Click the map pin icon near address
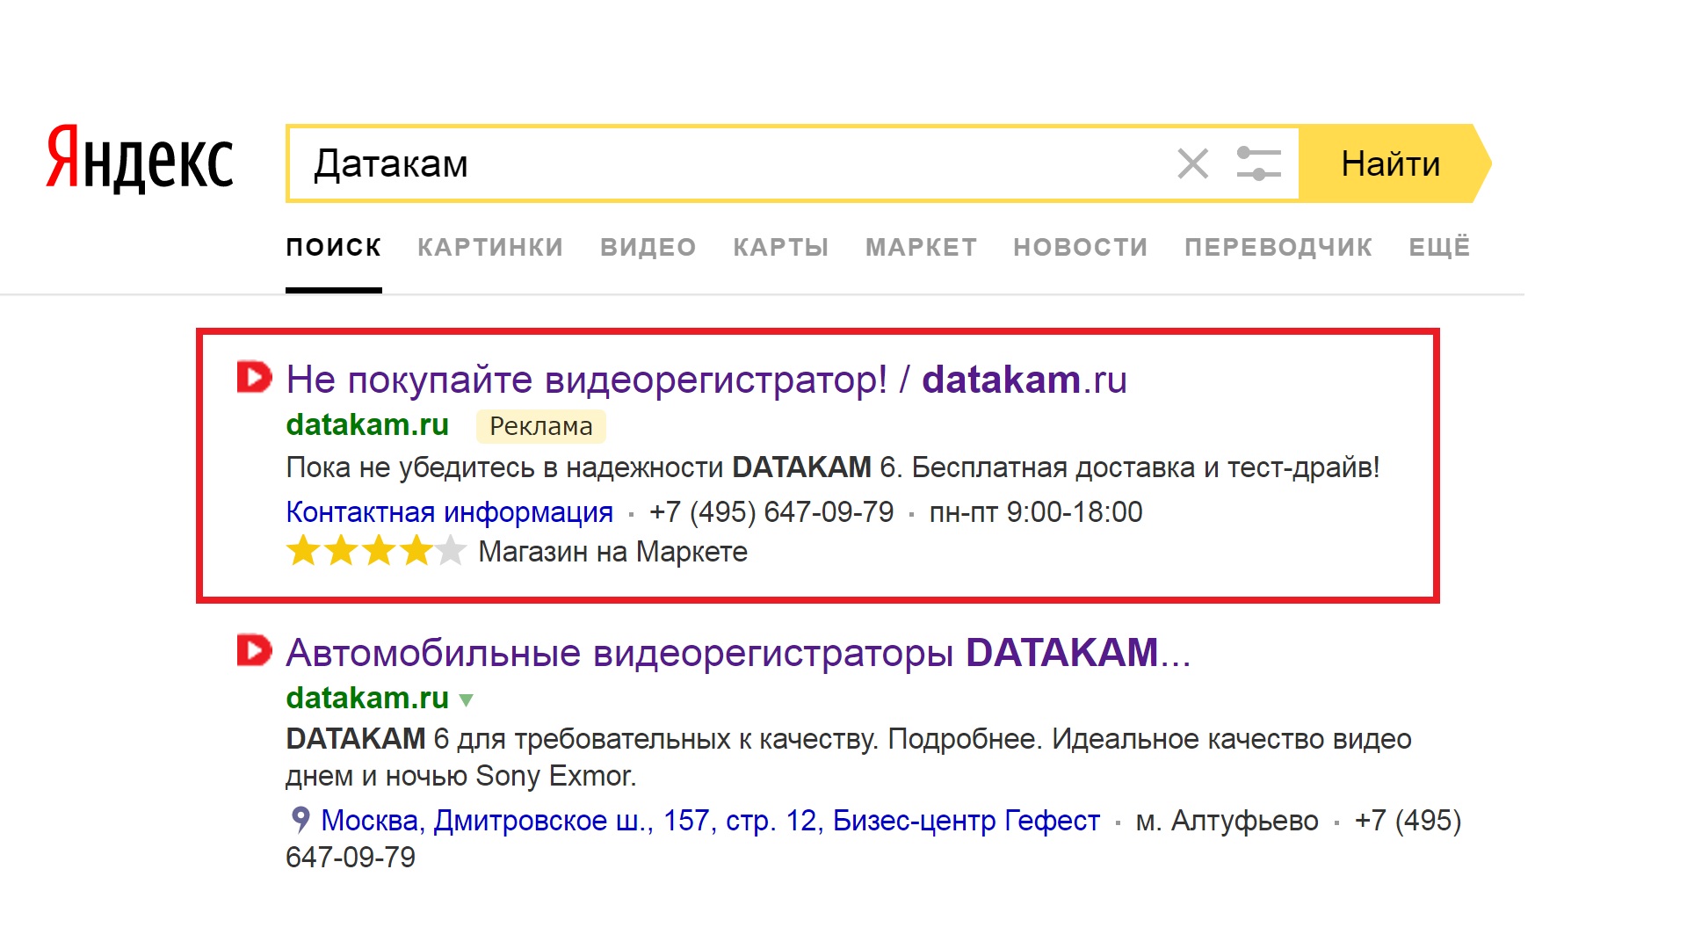The height and width of the screenshot is (949, 1687). tap(300, 820)
